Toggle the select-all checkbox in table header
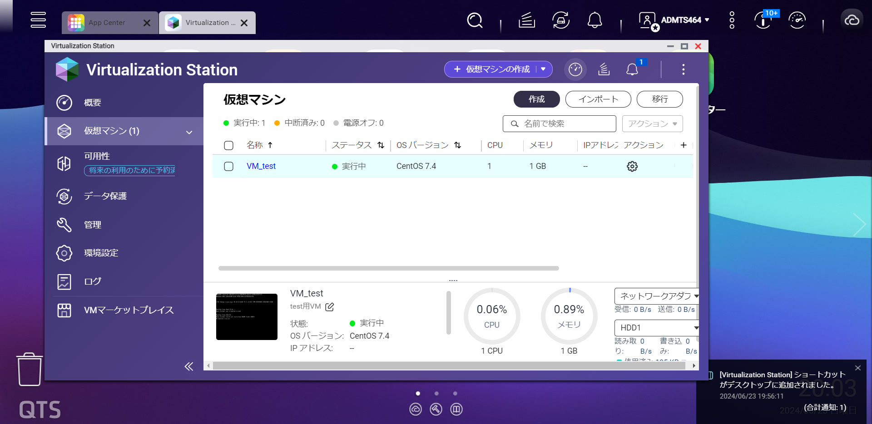The height and width of the screenshot is (424, 872). 229,145
